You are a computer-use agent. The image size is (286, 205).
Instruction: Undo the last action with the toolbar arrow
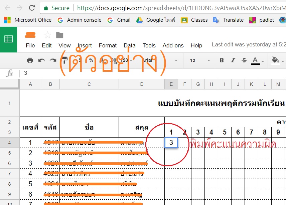[x=41, y=60]
